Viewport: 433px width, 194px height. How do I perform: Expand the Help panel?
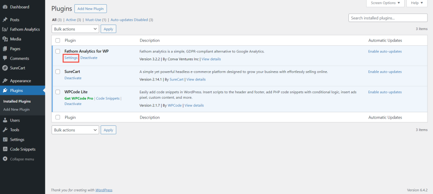click(417, 3)
